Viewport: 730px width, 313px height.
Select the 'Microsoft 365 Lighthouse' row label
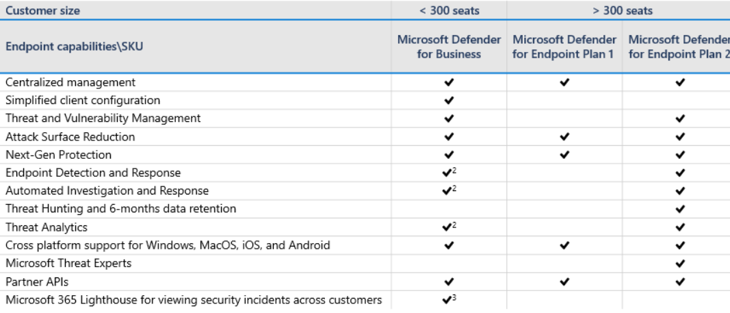[x=194, y=300]
